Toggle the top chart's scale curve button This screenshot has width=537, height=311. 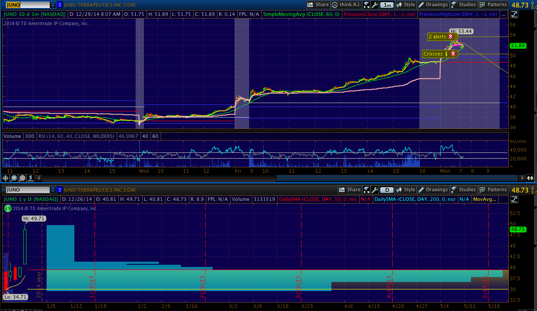[515, 14]
